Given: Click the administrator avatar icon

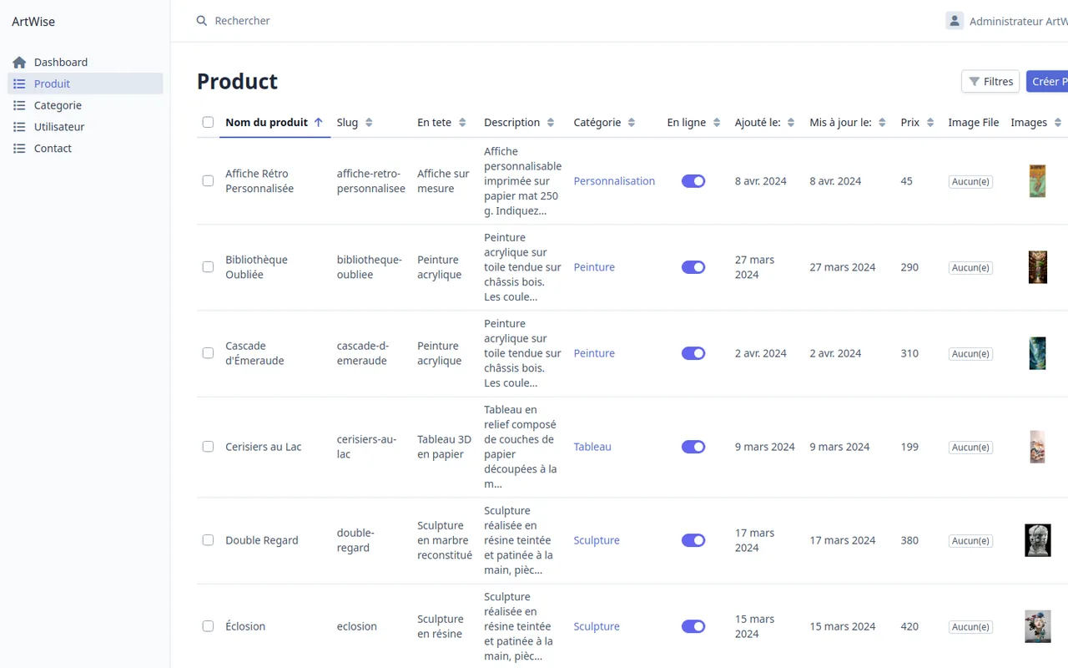Looking at the screenshot, I should tap(955, 21).
